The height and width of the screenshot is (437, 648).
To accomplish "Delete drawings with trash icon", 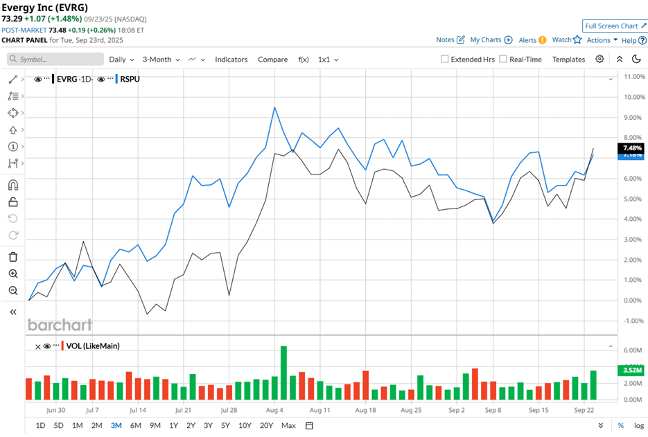I will [12, 257].
